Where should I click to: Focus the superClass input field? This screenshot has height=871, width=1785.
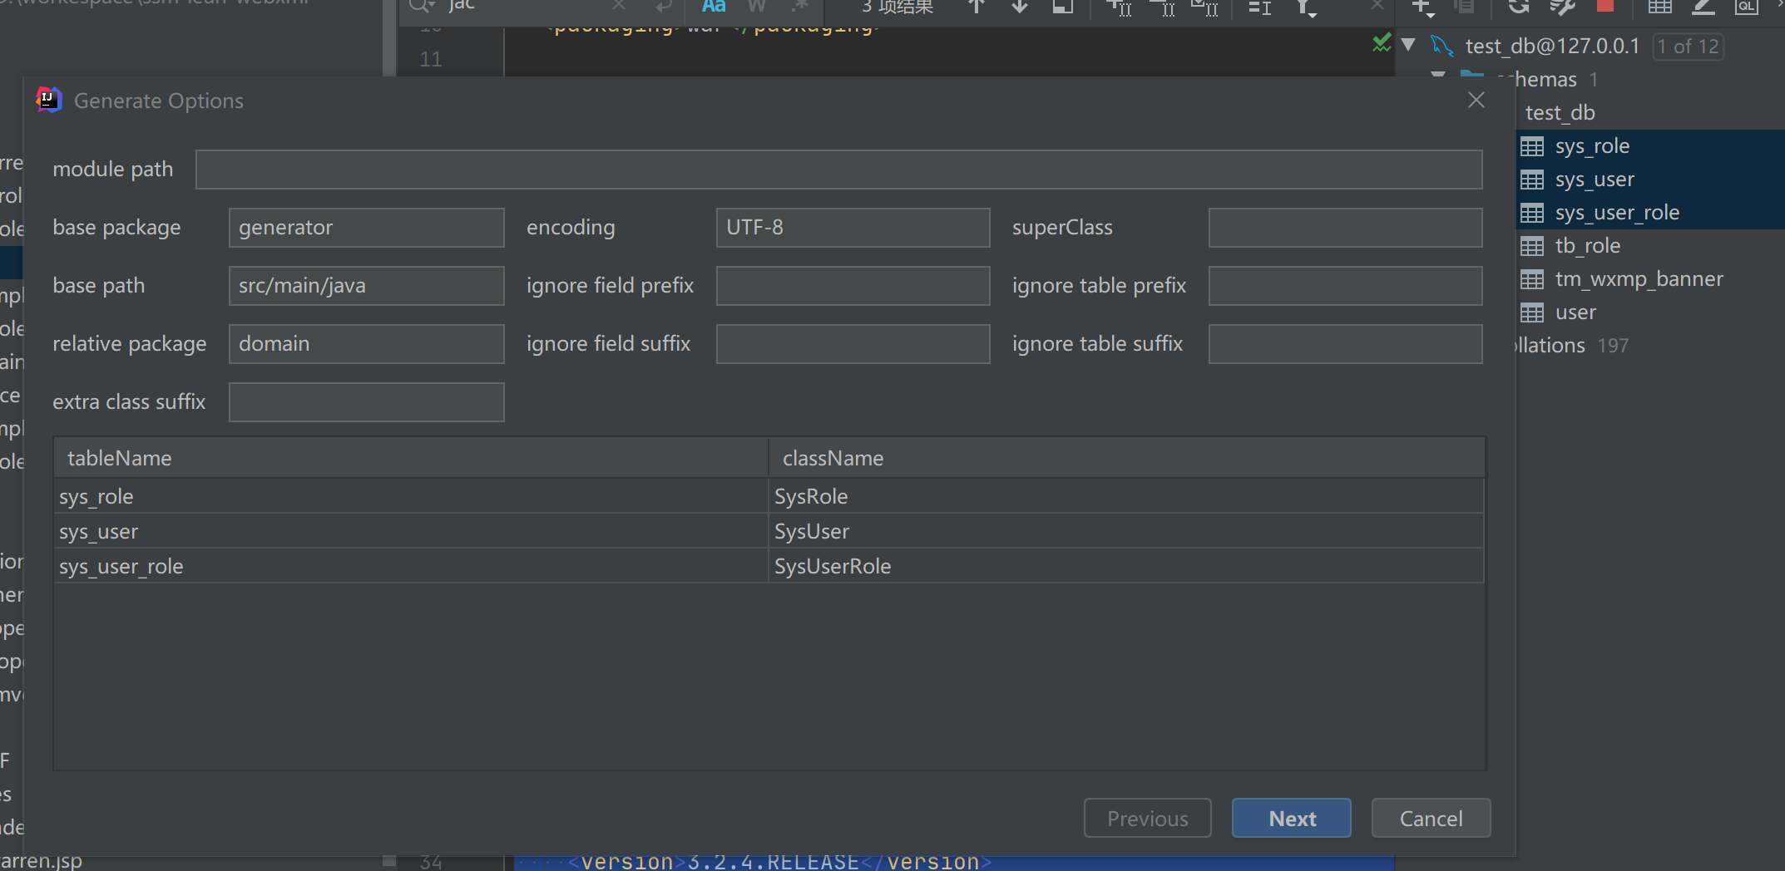1345,228
